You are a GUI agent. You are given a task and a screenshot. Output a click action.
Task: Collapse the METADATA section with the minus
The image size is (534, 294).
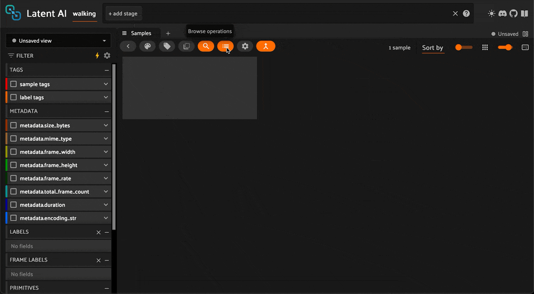[107, 112]
